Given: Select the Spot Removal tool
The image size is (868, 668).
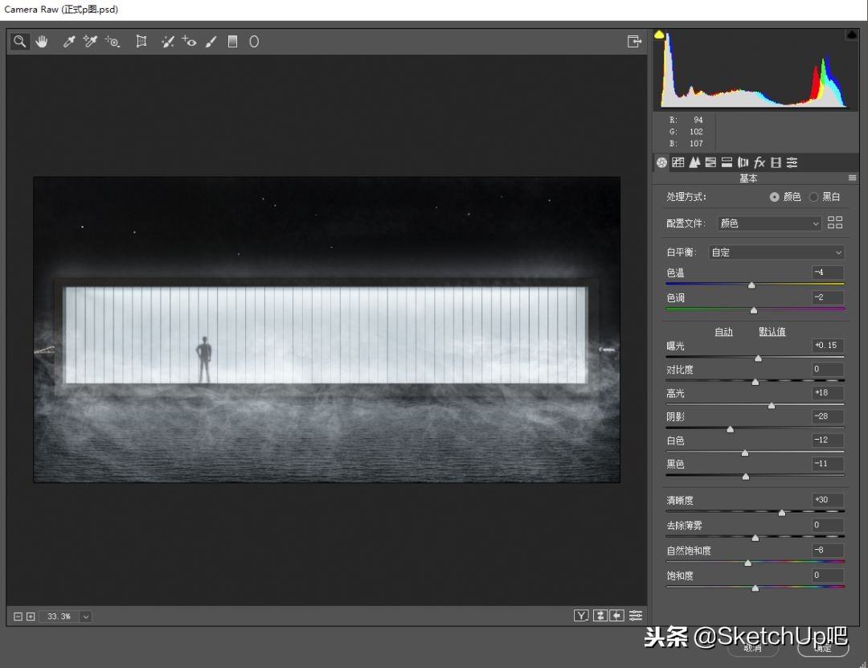Looking at the screenshot, I should coord(167,41).
